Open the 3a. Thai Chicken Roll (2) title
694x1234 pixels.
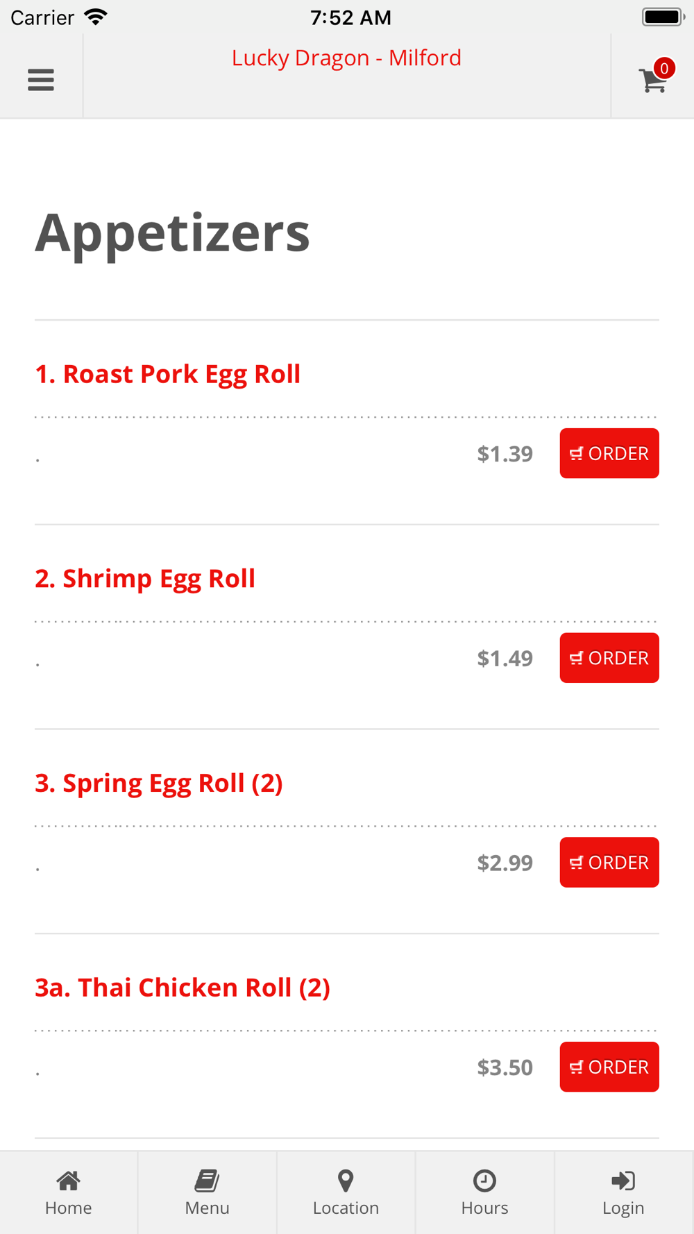[x=183, y=988]
